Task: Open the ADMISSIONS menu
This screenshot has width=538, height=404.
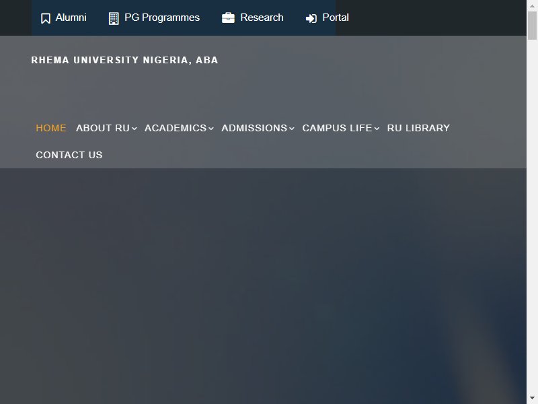Action: point(254,128)
